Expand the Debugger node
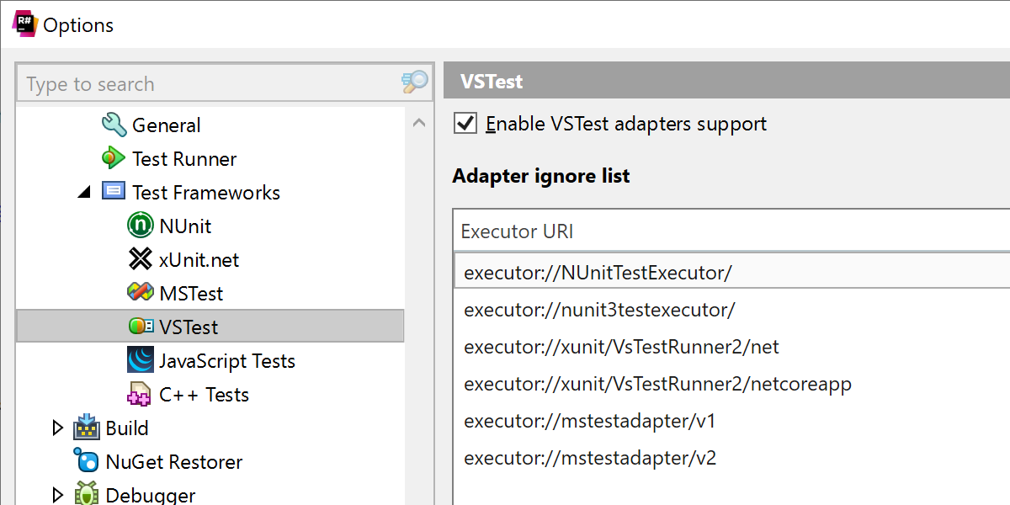The height and width of the screenshot is (505, 1010). 57,495
